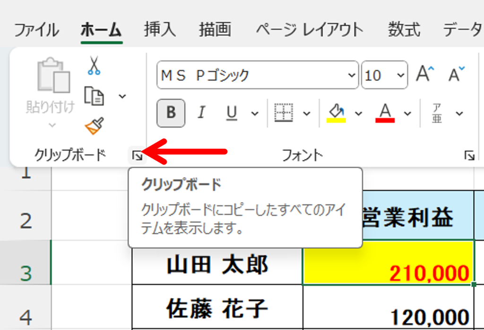Image resolution: width=484 pixels, height=330 pixels.
Task: Click the Cut scissors icon
Action: (94, 65)
